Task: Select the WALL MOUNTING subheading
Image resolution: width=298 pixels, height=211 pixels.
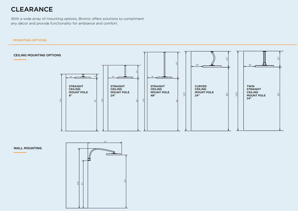Action: point(28,148)
